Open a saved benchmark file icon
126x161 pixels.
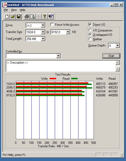pos(13,16)
